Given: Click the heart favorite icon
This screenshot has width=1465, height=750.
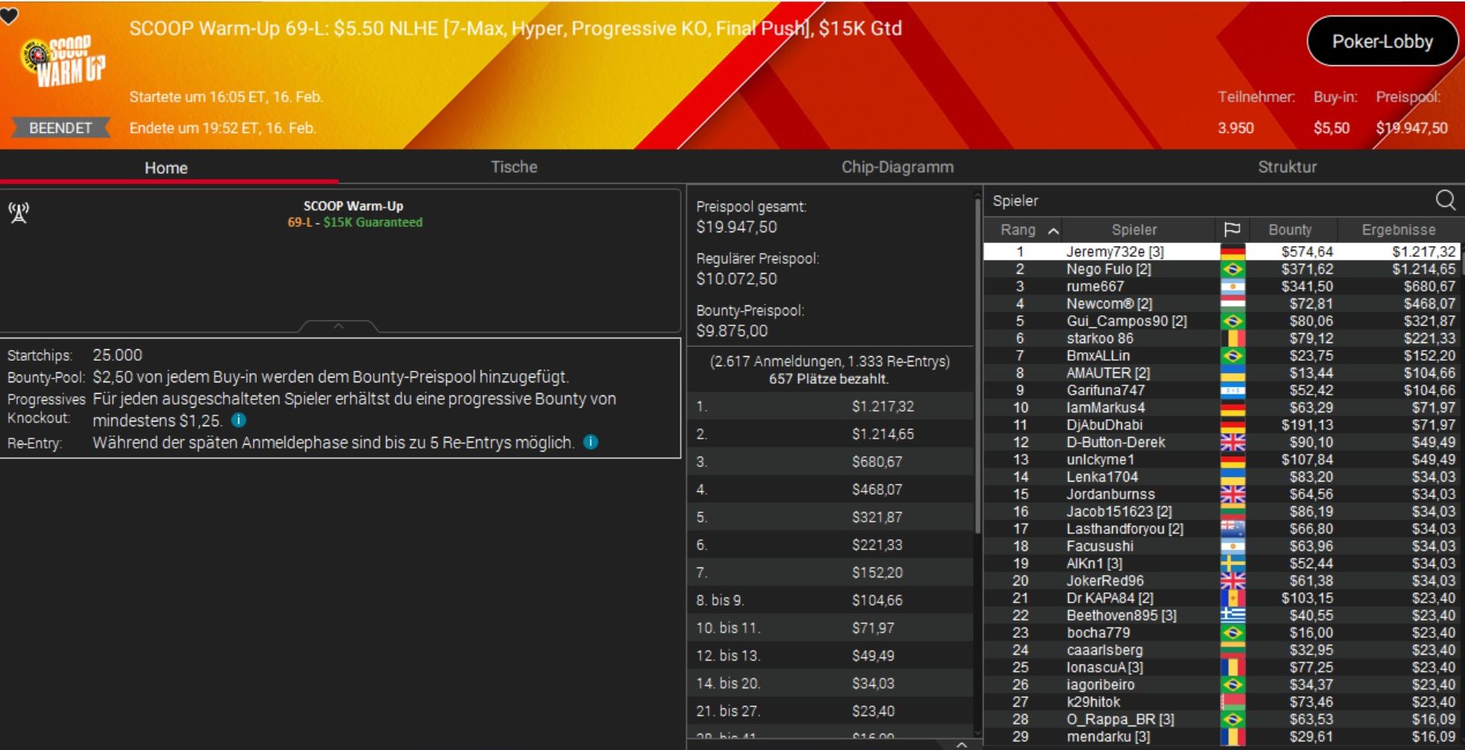Looking at the screenshot, I should 9,15.
